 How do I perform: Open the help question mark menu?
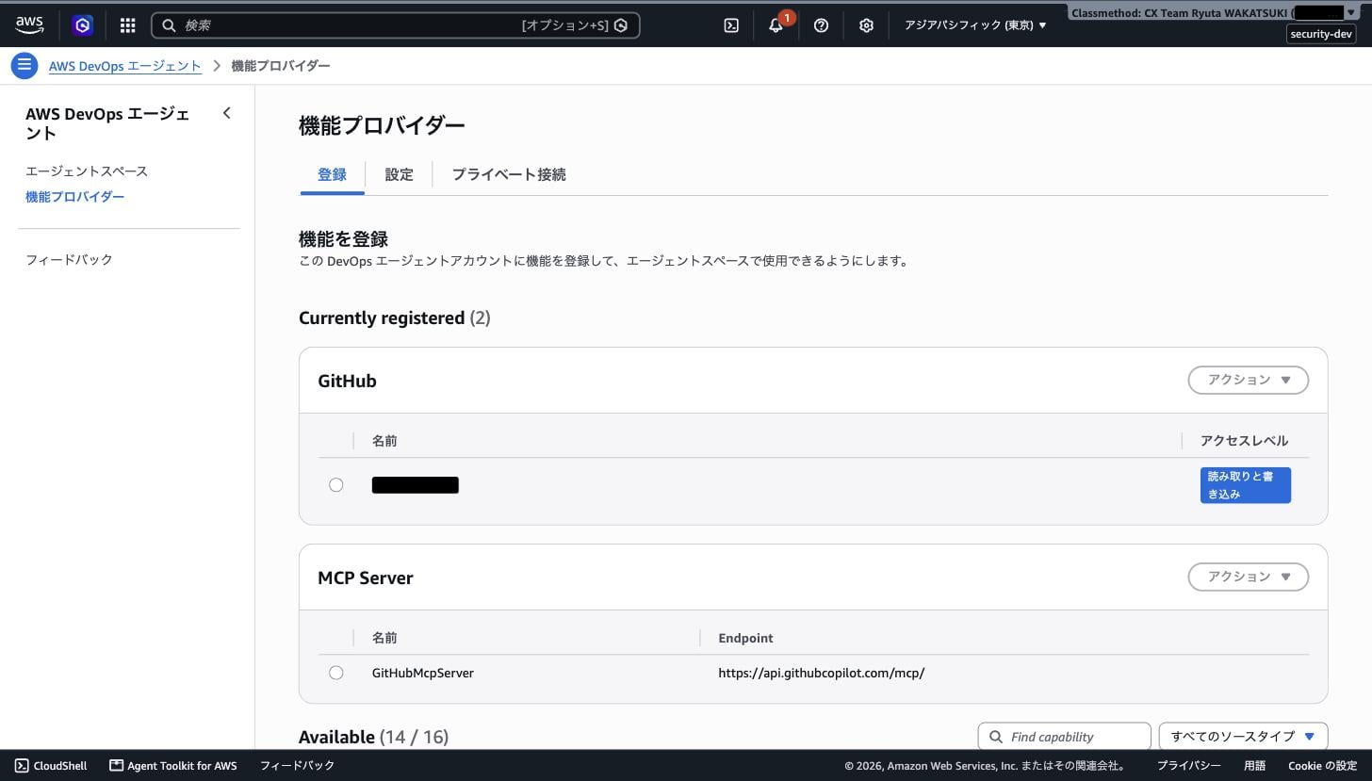(x=821, y=25)
